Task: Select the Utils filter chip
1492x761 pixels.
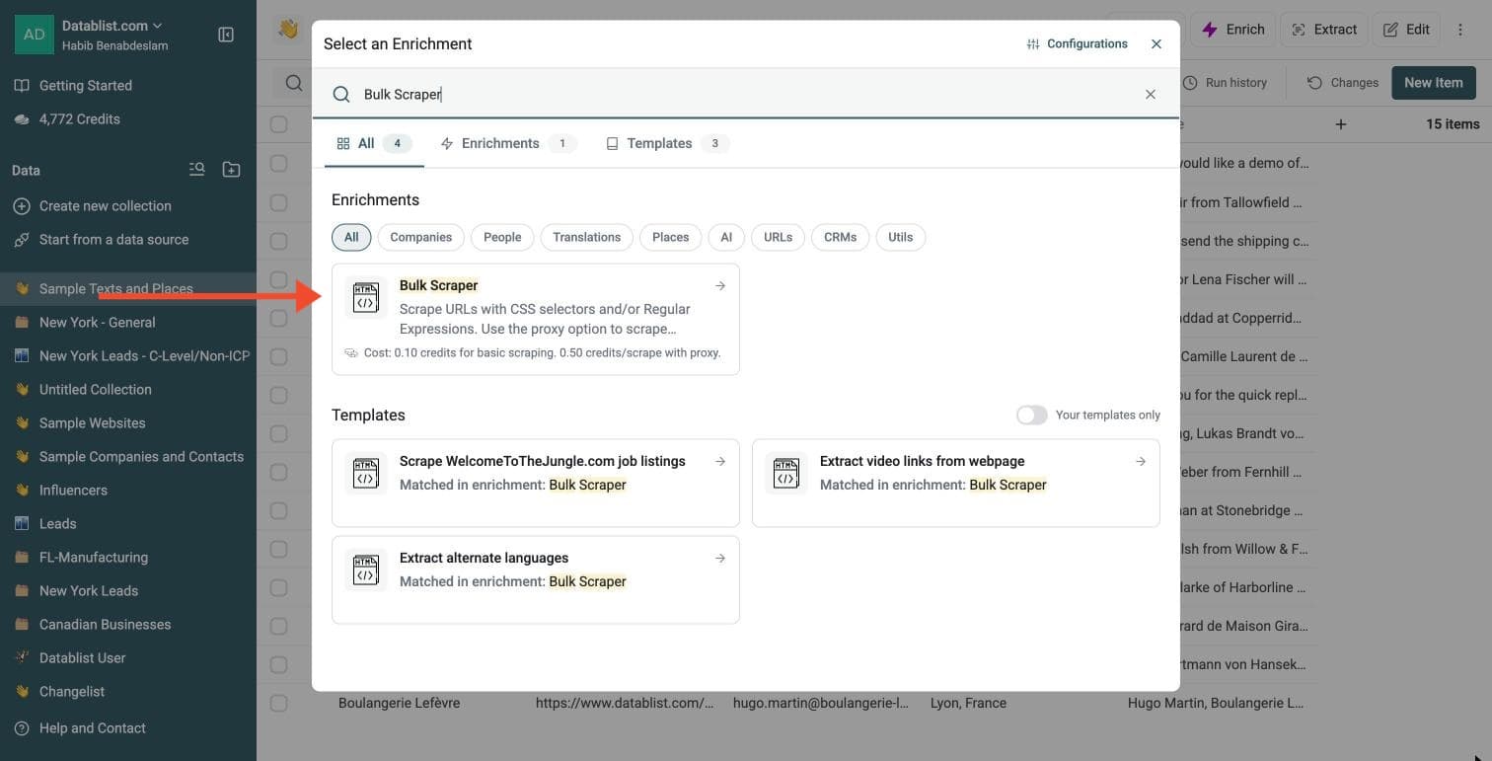Action: (x=901, y=237)
